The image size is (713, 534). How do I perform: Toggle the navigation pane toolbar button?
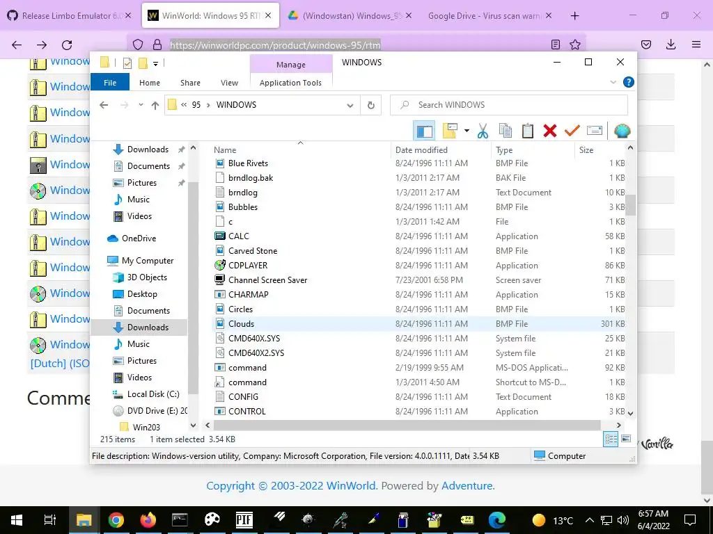(x=424, y=131)
